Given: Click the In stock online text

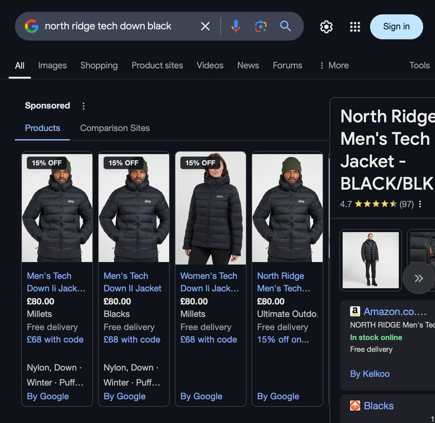Looking at the screenshot, I should pos(376,337).
